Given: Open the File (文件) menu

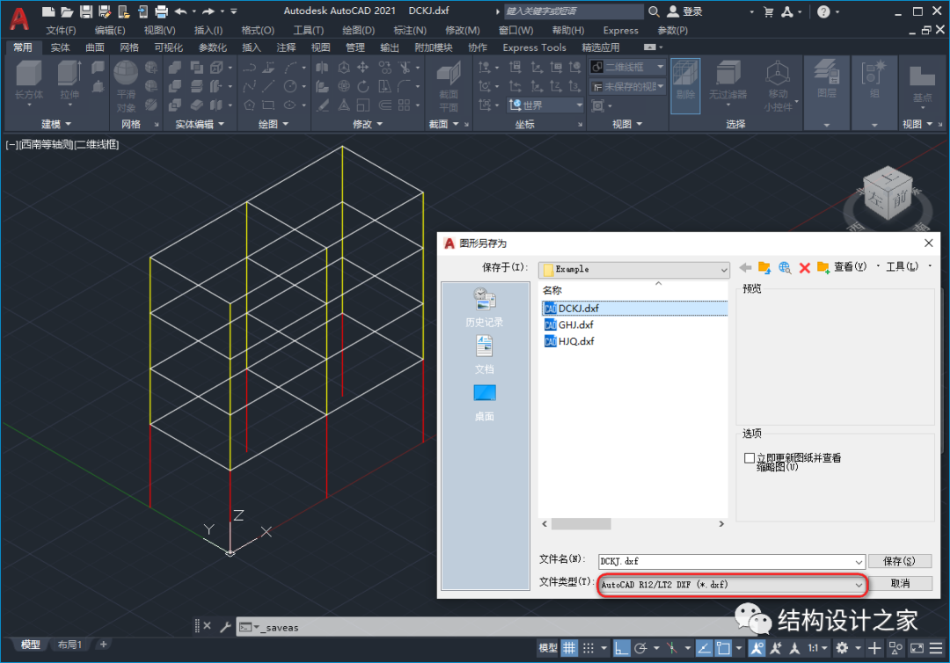Looking at the screenshot, I should (62, 30).
